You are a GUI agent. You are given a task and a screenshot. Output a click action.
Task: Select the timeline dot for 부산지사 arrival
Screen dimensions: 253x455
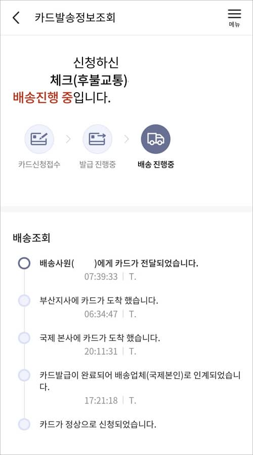click(24, 300)
